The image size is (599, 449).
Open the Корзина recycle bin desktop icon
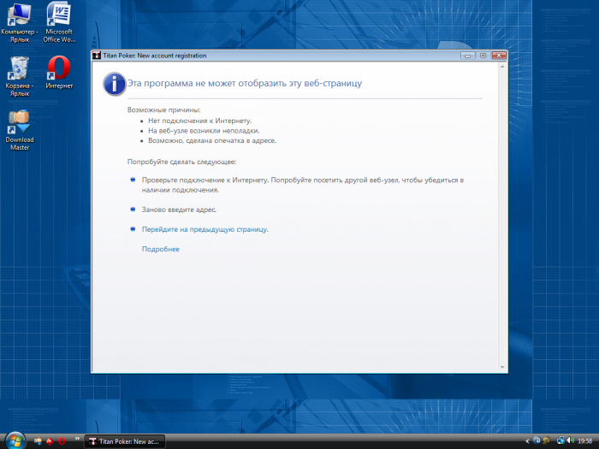pyautogui.click(x=20, y=76)
